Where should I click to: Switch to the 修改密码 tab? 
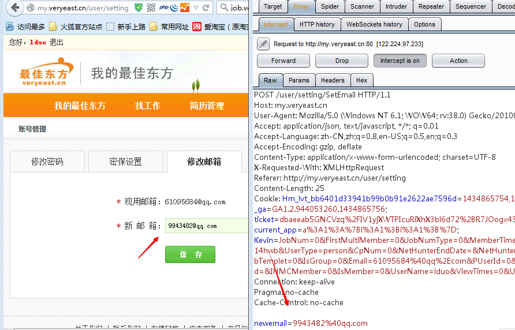(47, 162)
